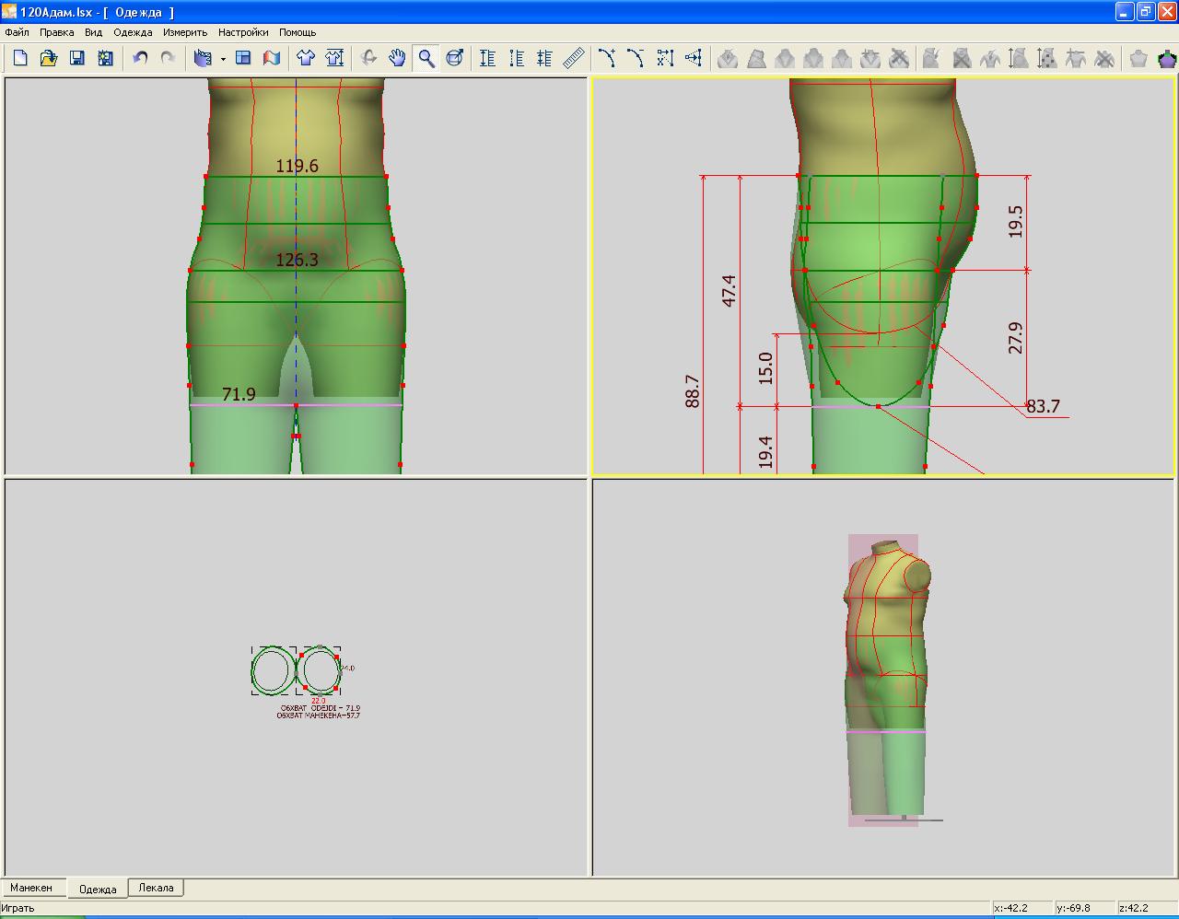Image resolution: width=1179 pixels, height=919 pixels.
Task: Click the T-shirt garment icon
Action: 306,58
